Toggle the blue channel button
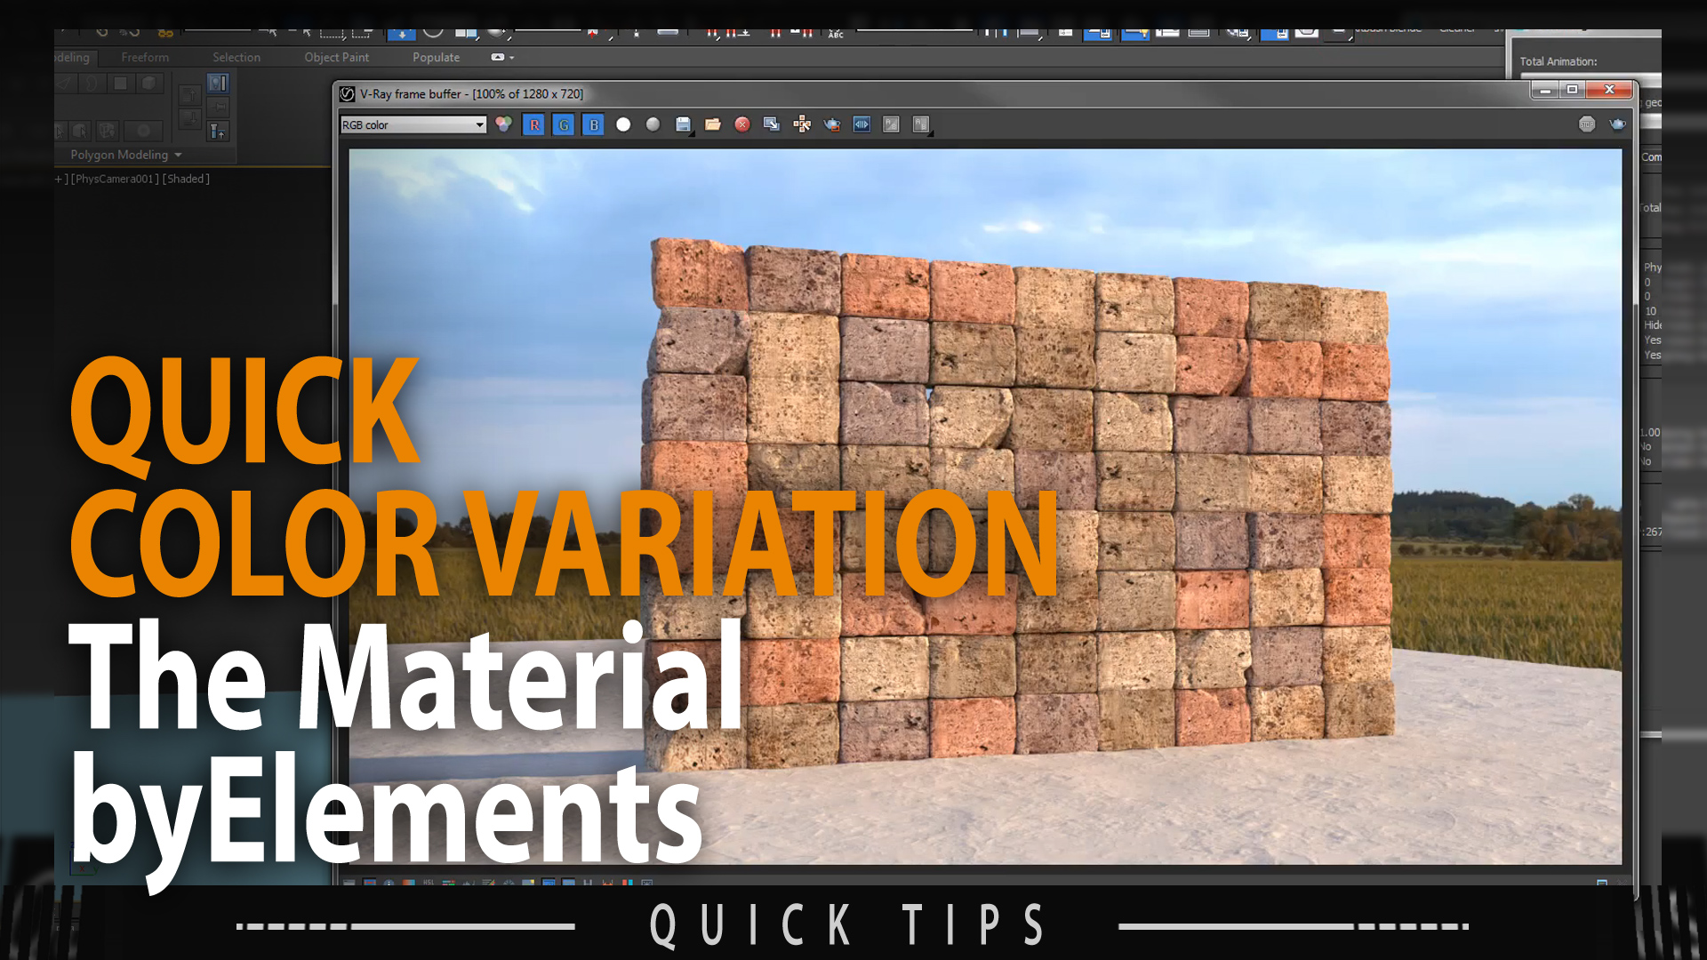This screenshot has height=960, width=1707. tap(594, 125)
